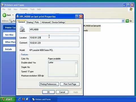Image resolution: width=136 pixels, height=102 pixels.
Task: Open the File menu in Printers and Faxes
Action: pyautogui.click(x=4, y=9)
